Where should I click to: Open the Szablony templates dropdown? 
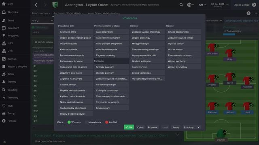point(191,127)
